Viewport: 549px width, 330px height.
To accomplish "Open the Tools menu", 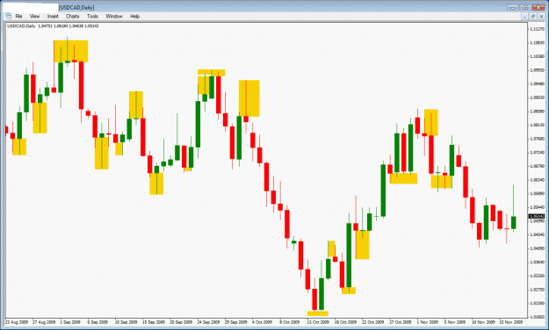I will point(92,16).
